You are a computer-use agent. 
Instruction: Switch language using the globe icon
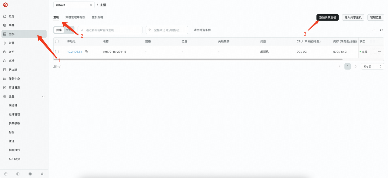point(30,174)
